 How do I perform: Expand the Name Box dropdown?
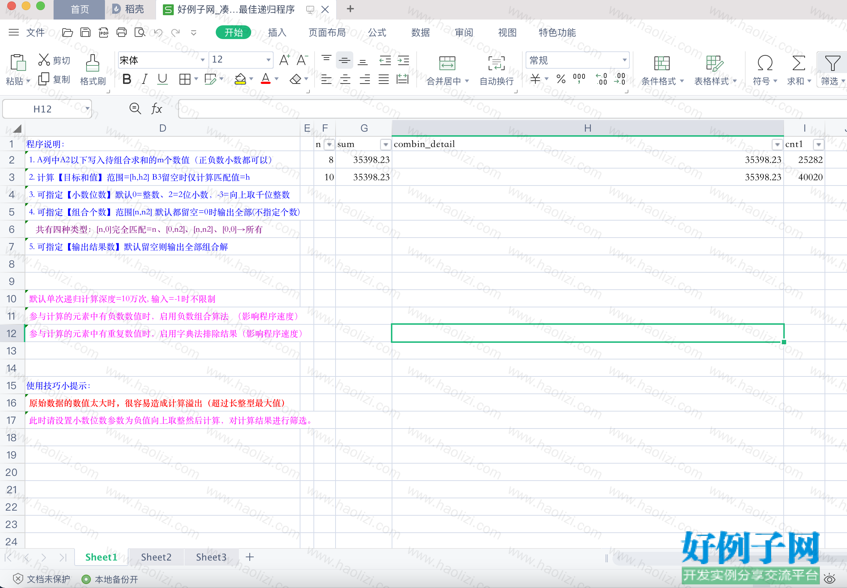(x=87, y=109)
